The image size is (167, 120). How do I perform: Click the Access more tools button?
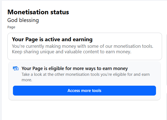(x=84, y=91)
